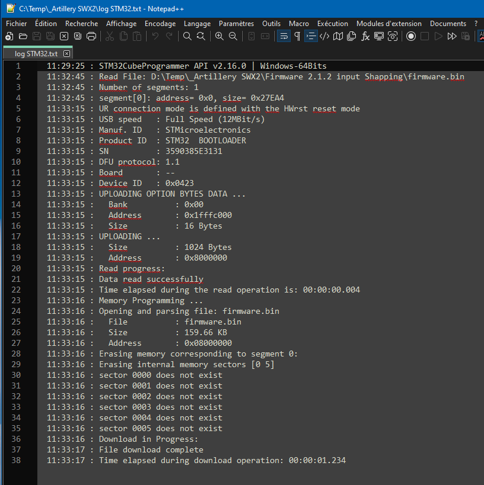The image size is (484, 485).
Task: Toggle Show All Characters pilcrow icon
Action: click(297, 36)
